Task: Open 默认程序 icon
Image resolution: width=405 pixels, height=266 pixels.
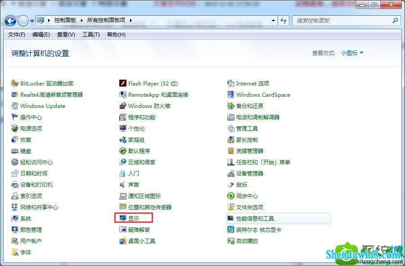Action: pos(123,151)
